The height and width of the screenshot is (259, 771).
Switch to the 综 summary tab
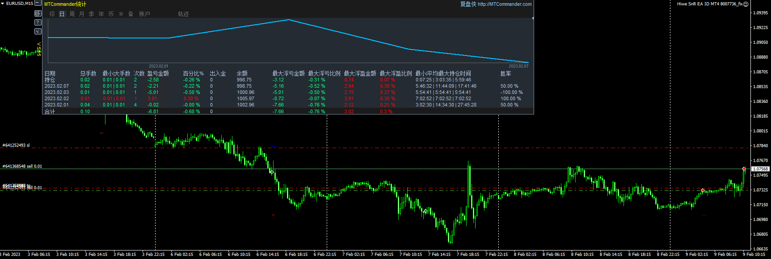(x=52, y=14)
